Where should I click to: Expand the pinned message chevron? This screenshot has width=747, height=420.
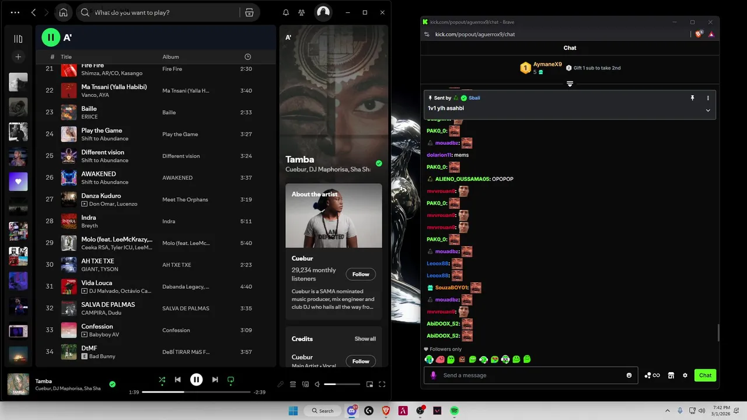708,110
